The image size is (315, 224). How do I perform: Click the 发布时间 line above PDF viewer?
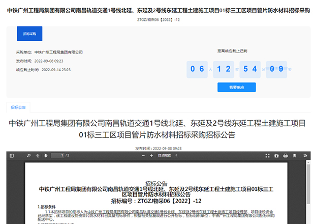tap(159, 149)
